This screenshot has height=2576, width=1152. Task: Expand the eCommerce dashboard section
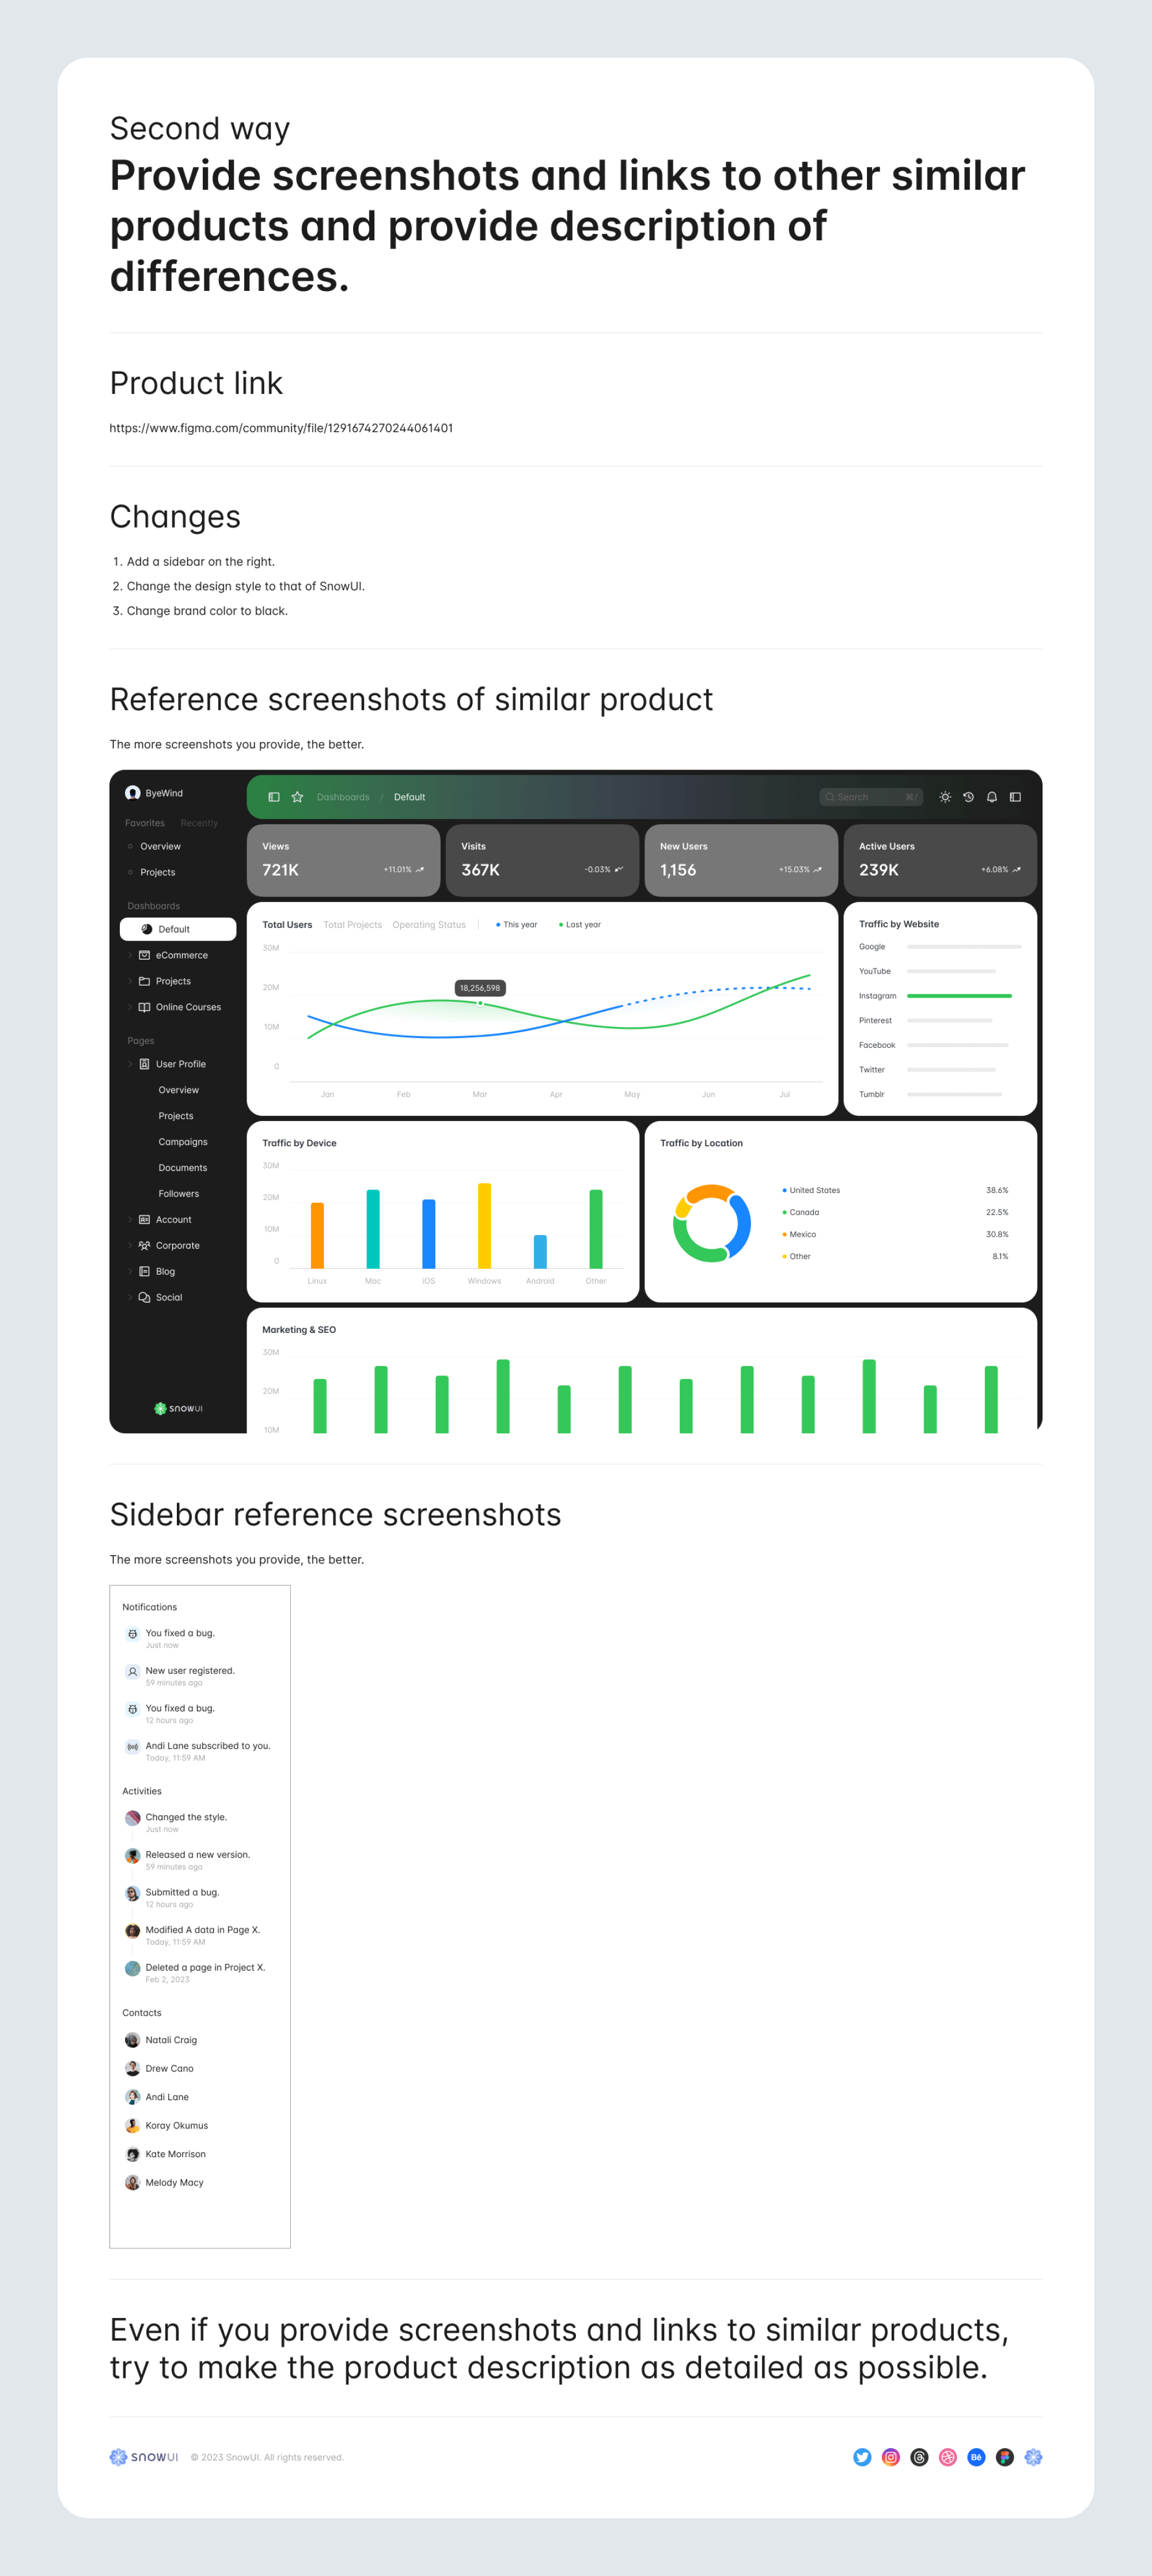click(x=131, y=955)
